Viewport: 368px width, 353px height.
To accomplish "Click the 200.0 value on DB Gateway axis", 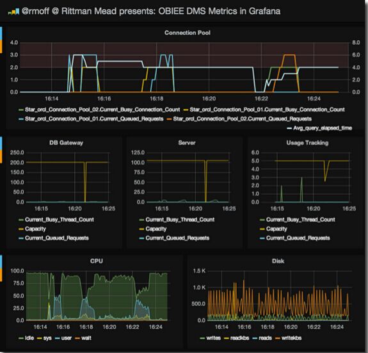I will (17, 163).
